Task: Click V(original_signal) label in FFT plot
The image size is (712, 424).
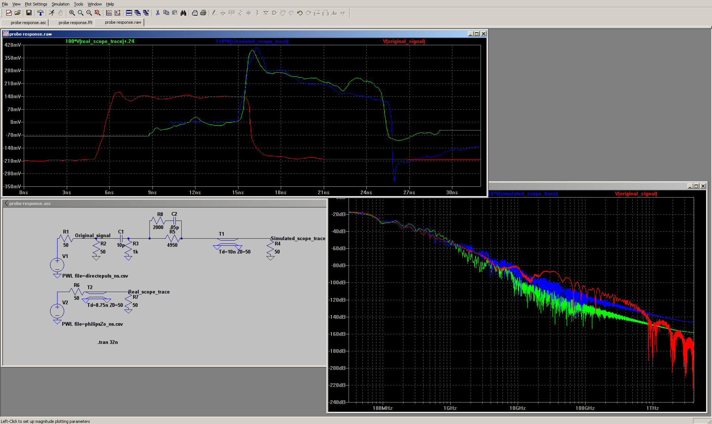Action: (636, 193)
